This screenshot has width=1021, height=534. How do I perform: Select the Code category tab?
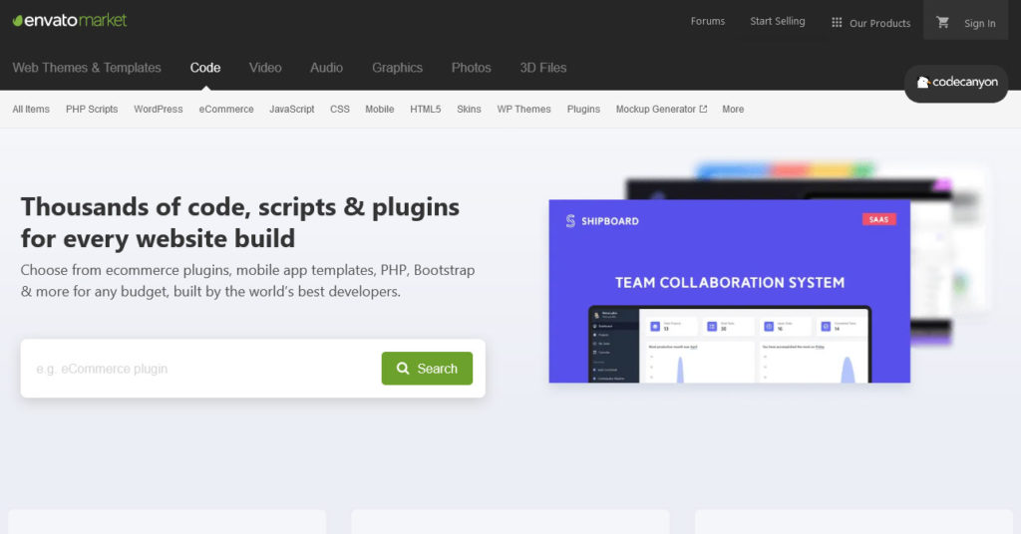point(205,68)
